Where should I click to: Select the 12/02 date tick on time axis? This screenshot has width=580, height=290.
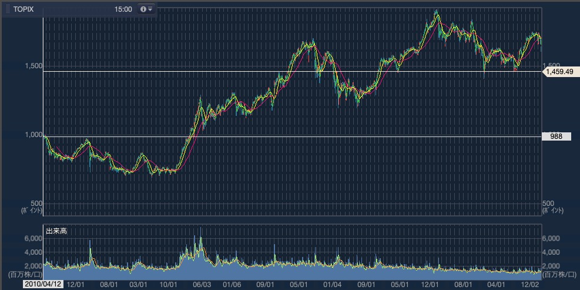(x=531, y=284)
